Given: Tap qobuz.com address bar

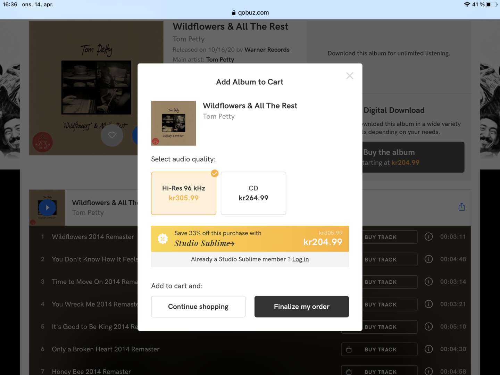Looking at the screenshot, I should [250, 12].
